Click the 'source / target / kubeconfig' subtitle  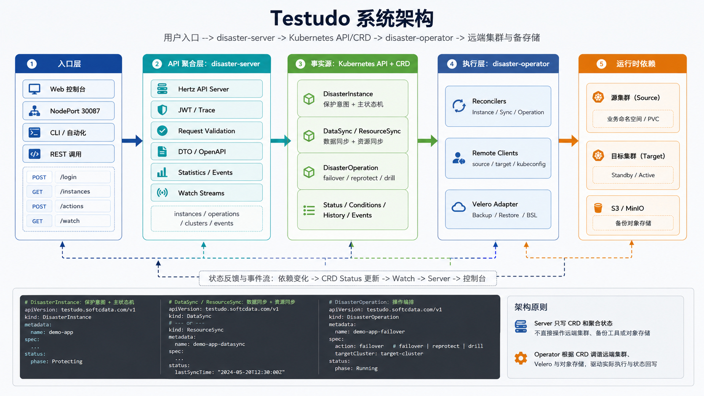click(x=509, y=164)
